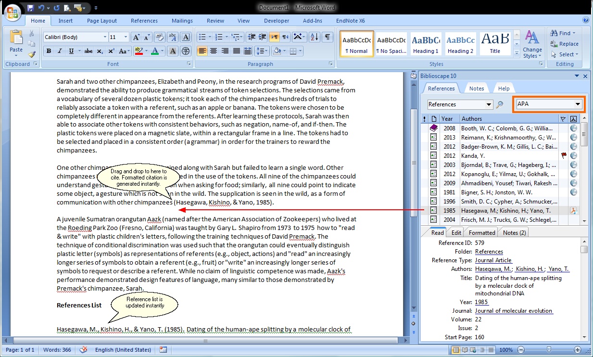
Task: Click the Copy icon in Clipboard group
Action: tap(32, 44)
